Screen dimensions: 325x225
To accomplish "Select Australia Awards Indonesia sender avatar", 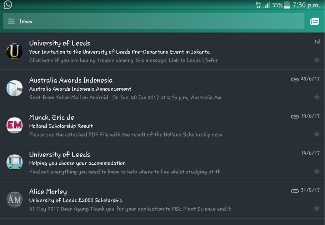I will click(15, 88).
